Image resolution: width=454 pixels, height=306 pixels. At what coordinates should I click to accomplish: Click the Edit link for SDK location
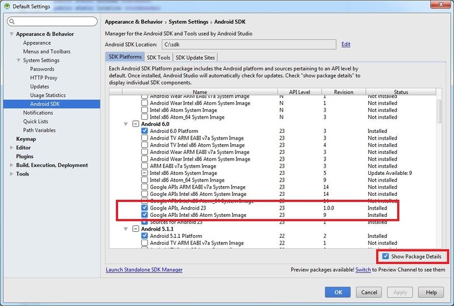tap(346, 44)
